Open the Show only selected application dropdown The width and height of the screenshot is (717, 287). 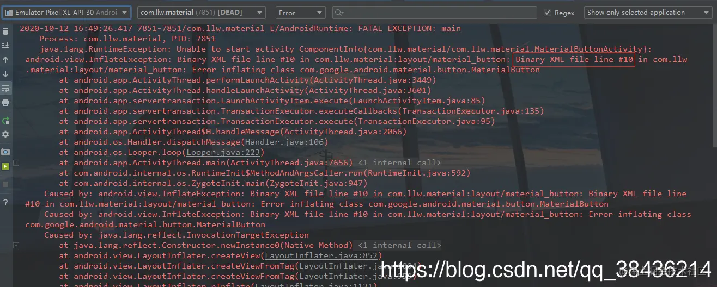[648, 13]
